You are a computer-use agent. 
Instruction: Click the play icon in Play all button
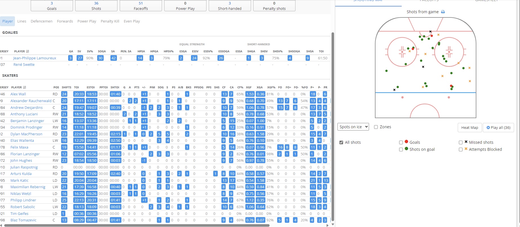[488, 127]
